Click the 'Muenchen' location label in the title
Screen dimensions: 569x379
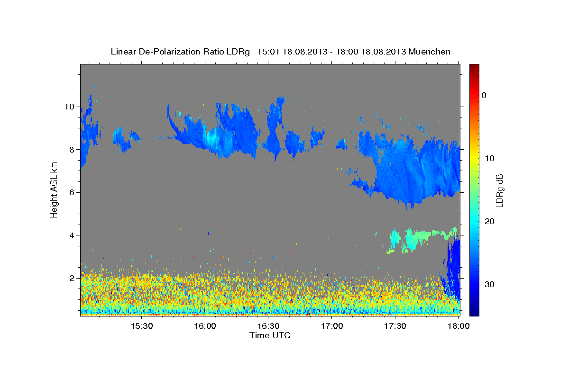point(431,52)
